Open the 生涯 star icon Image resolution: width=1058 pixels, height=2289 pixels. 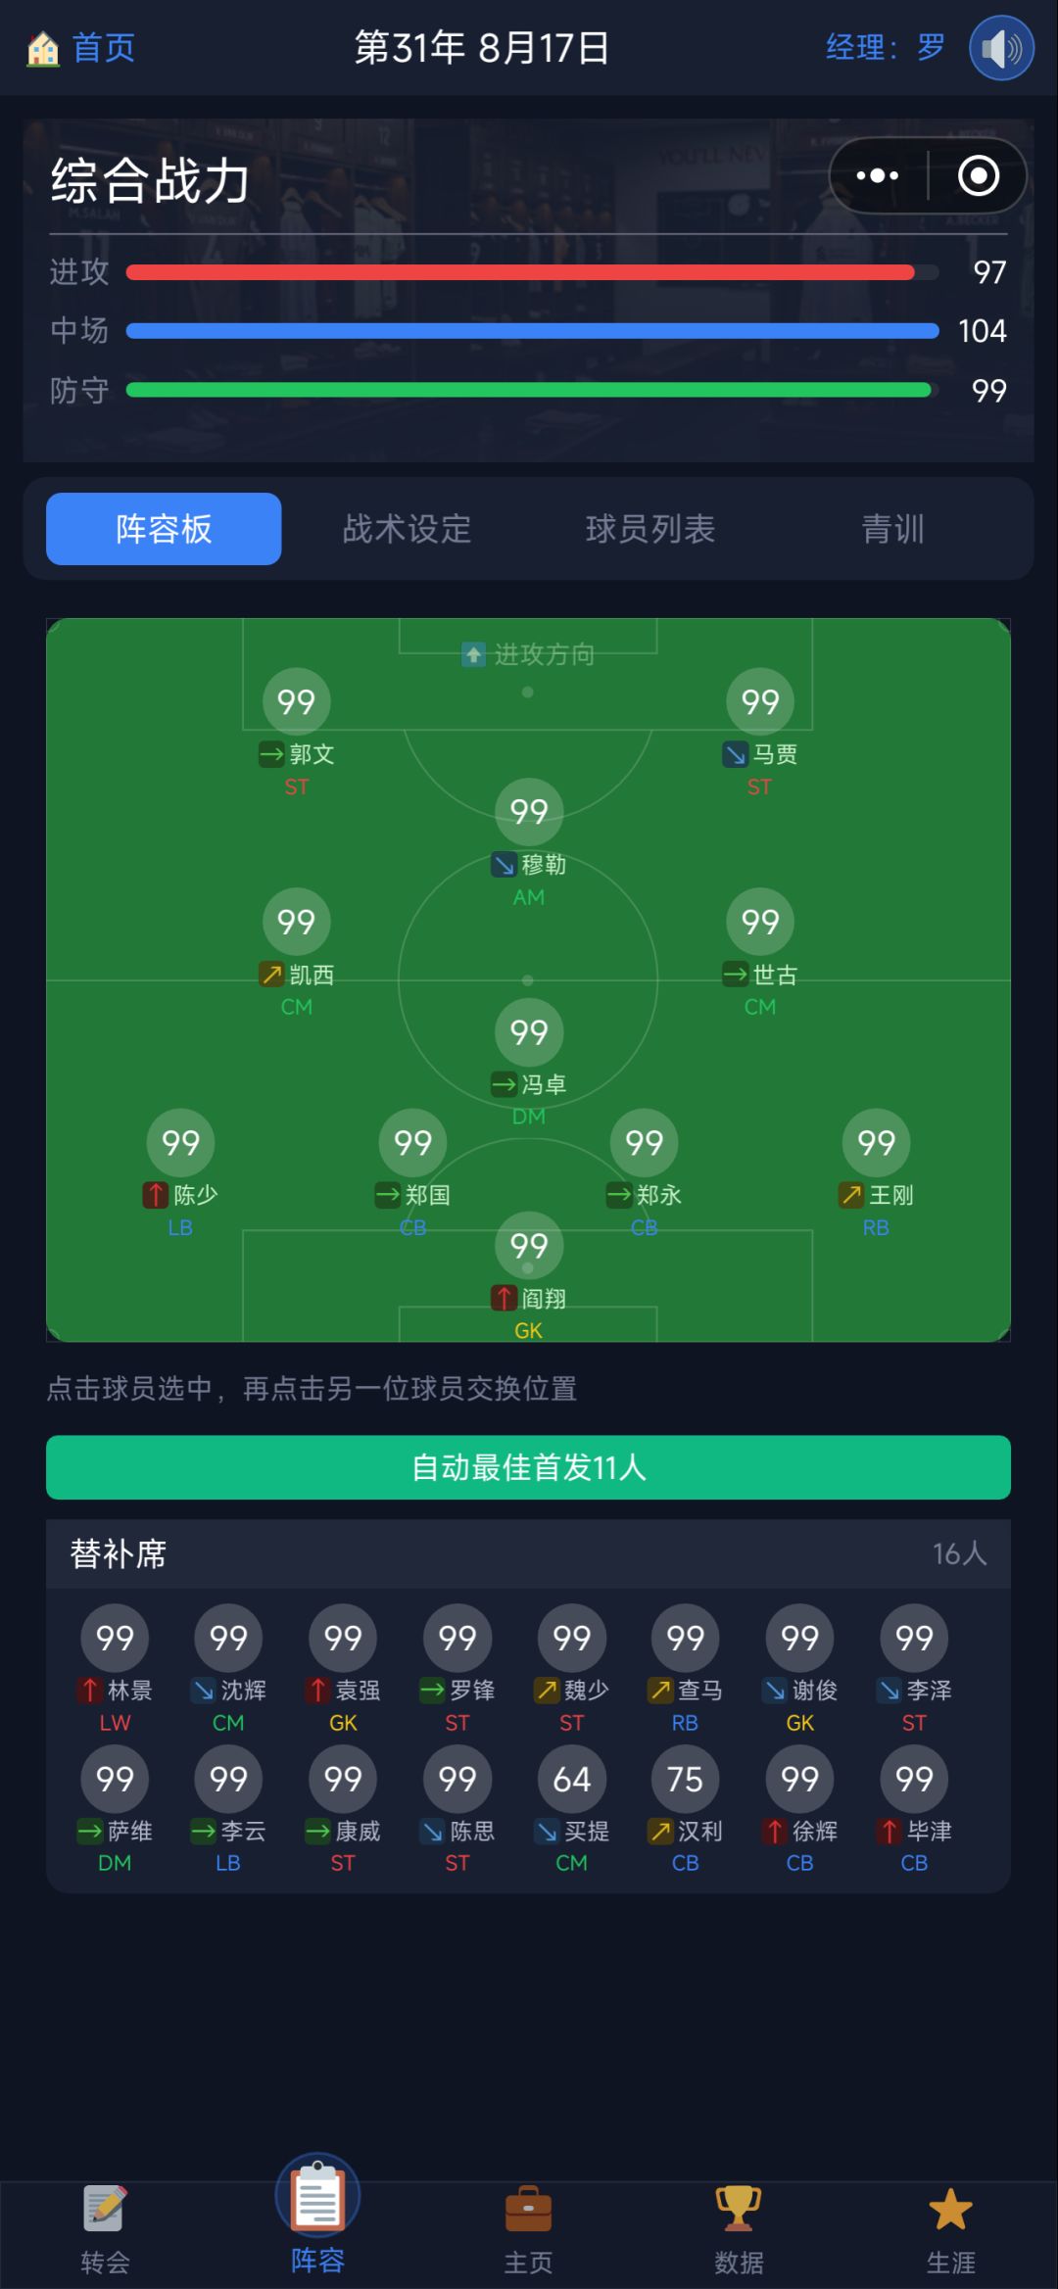[x=950, y=2210]
